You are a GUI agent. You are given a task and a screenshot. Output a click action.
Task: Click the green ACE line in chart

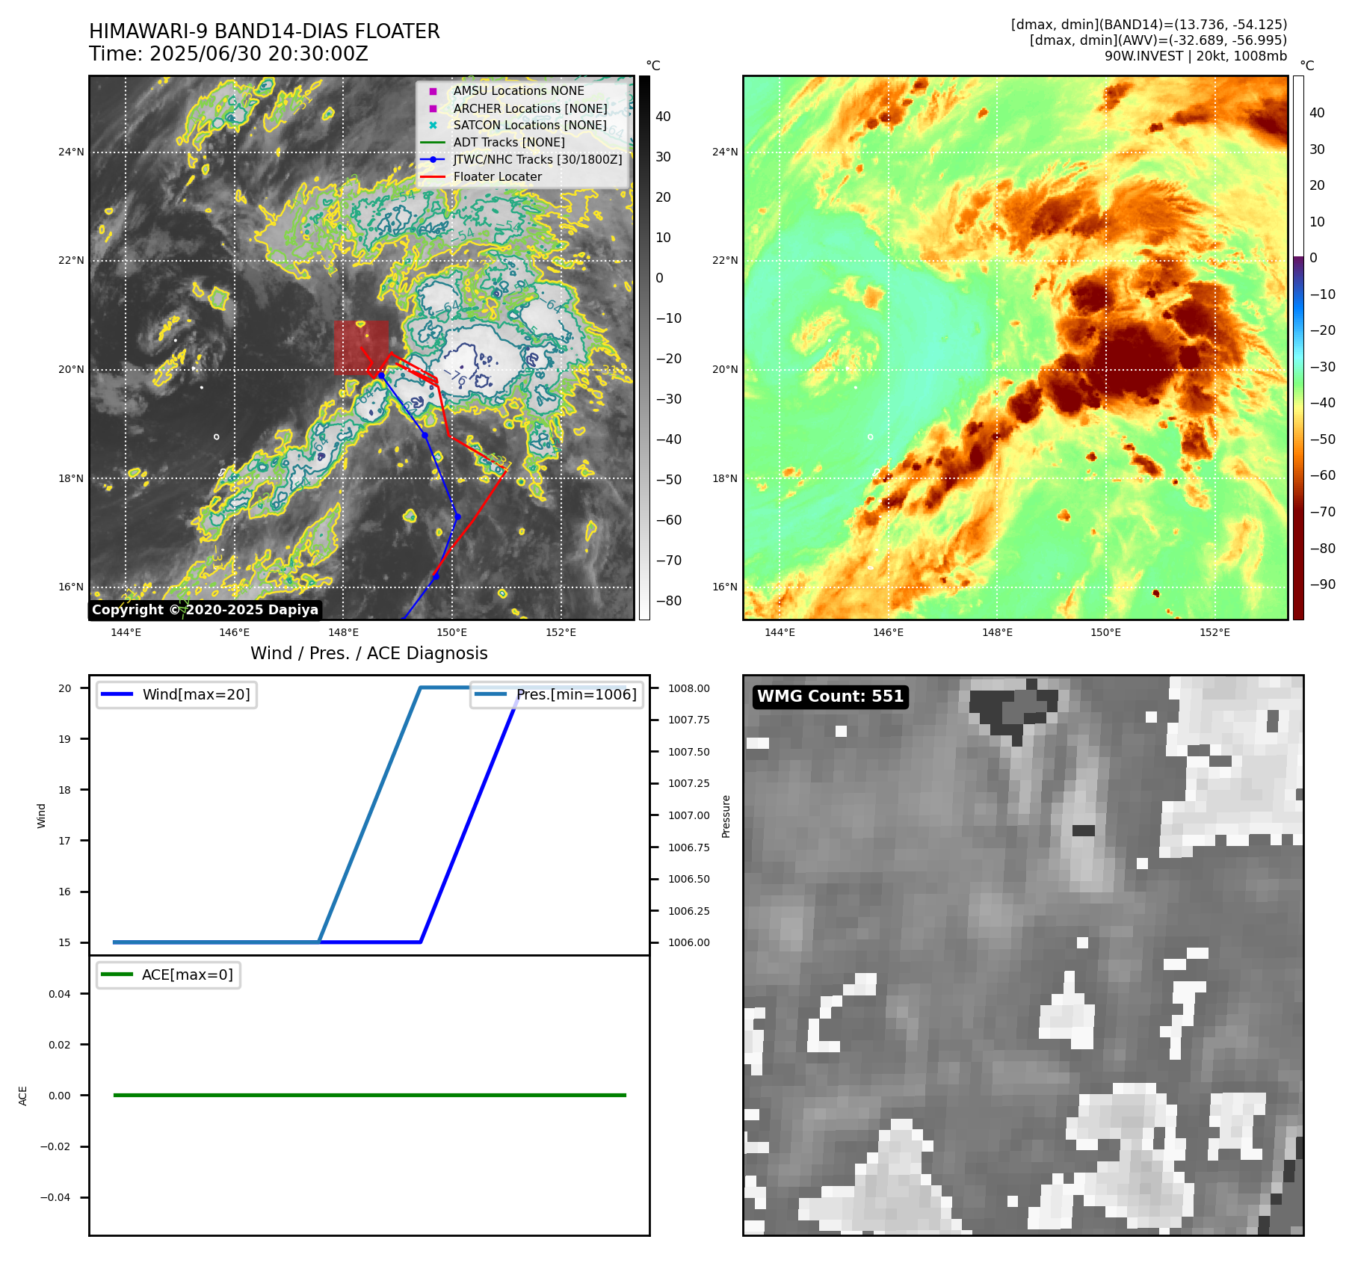click(369, 1095)
